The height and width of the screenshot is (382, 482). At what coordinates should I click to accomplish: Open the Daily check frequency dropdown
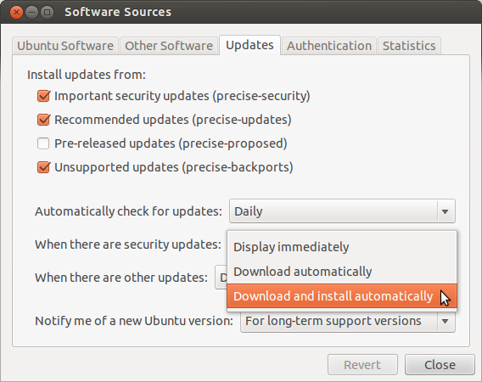tap(342, 211)
